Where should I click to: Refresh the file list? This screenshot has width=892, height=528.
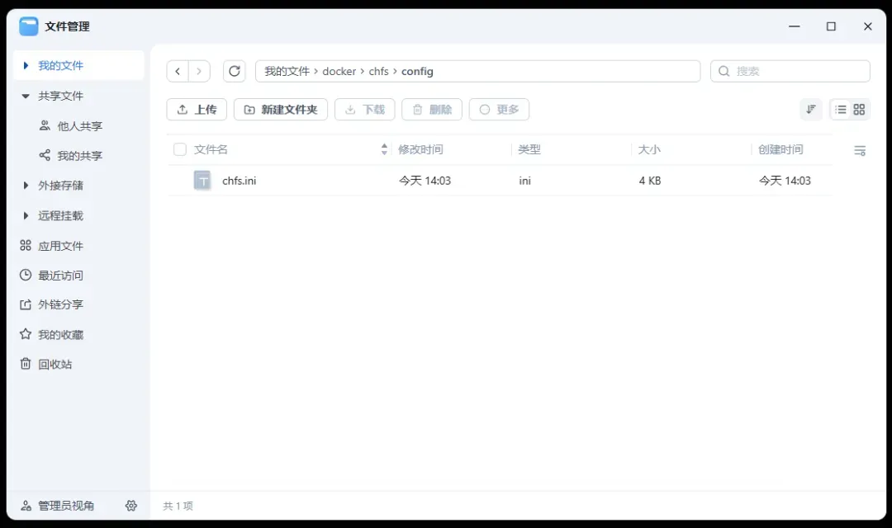click(x=234, y=71)
